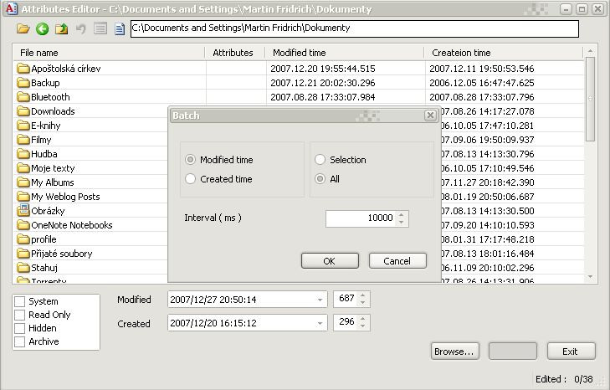610x390 pixels.
Task: Click the gray list icon in toolbar
Action: click(100, 29)
